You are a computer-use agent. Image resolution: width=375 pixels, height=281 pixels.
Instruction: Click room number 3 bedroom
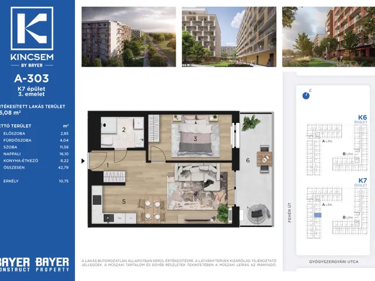click(x=195, y=139)
